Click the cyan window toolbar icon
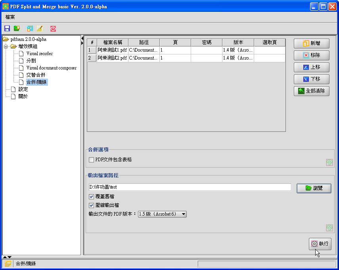Screen dimensions: 339x270 30,29
